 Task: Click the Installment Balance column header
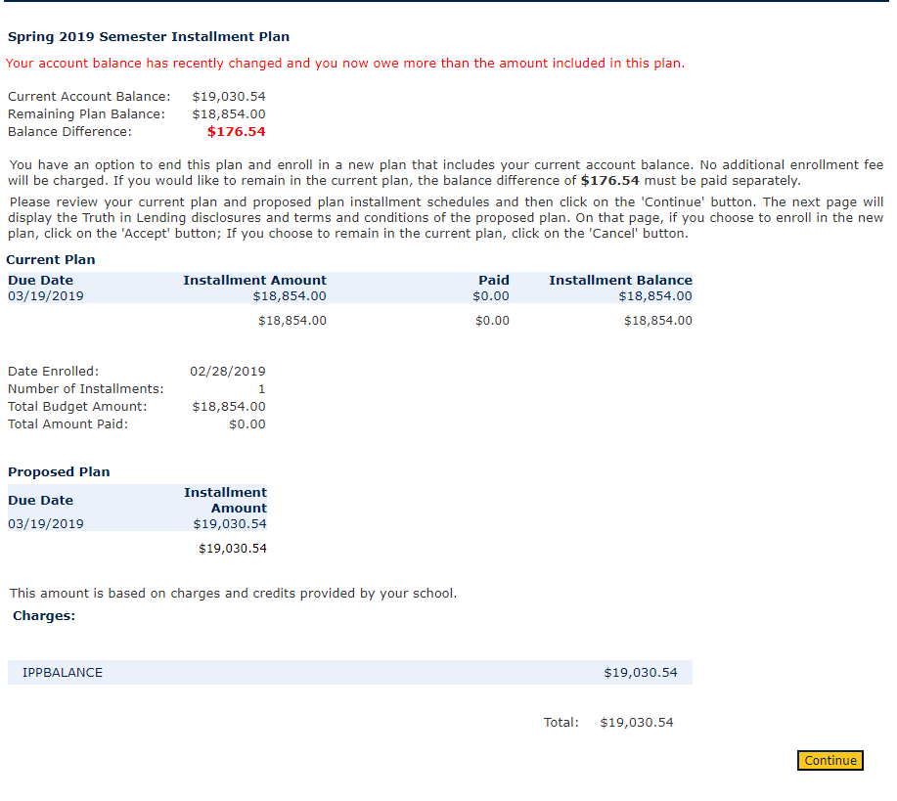[620, 281]
